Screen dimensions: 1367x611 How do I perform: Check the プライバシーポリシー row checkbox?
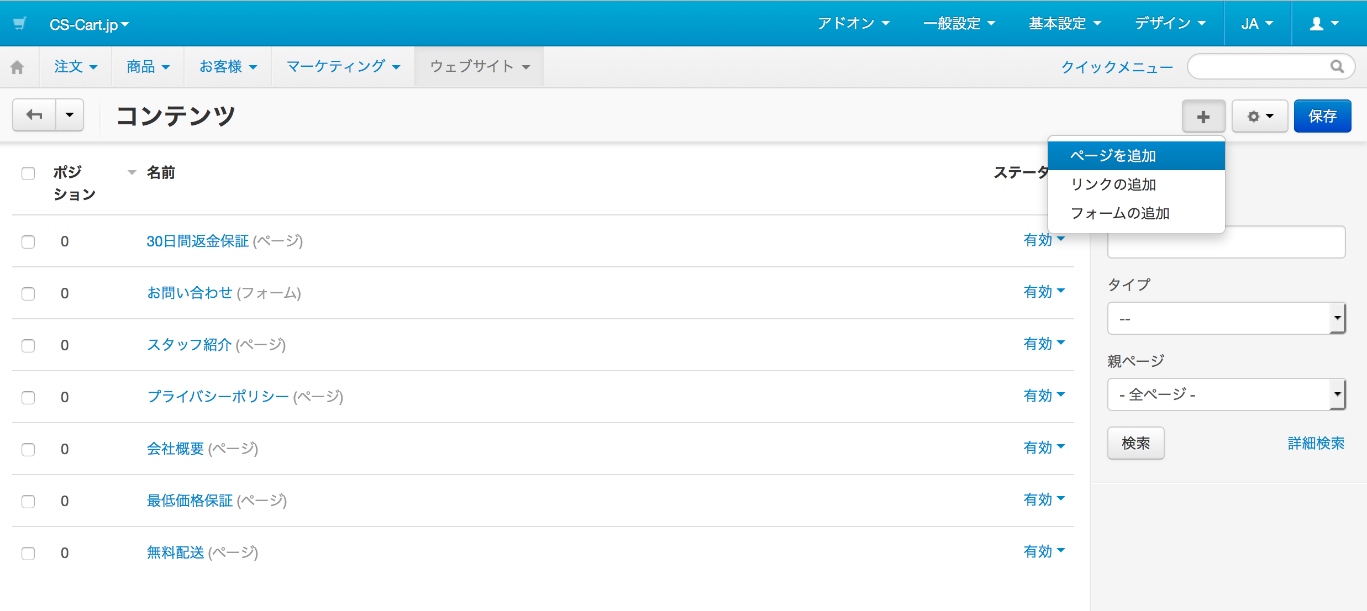click(x=28, y=398)
